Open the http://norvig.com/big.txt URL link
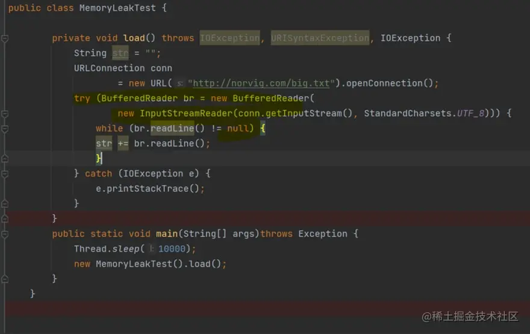 261,83
